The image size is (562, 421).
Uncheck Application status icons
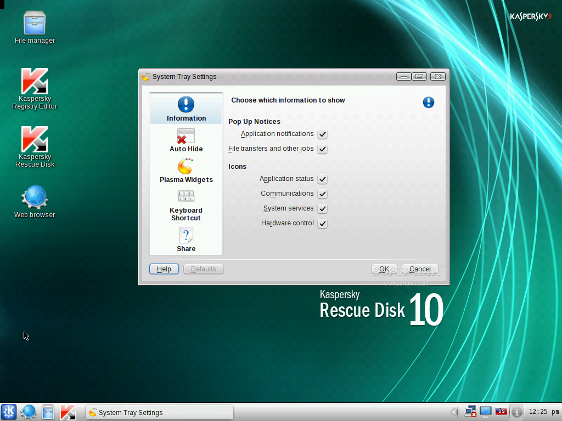pyautogui.click(x=322, y=179)
